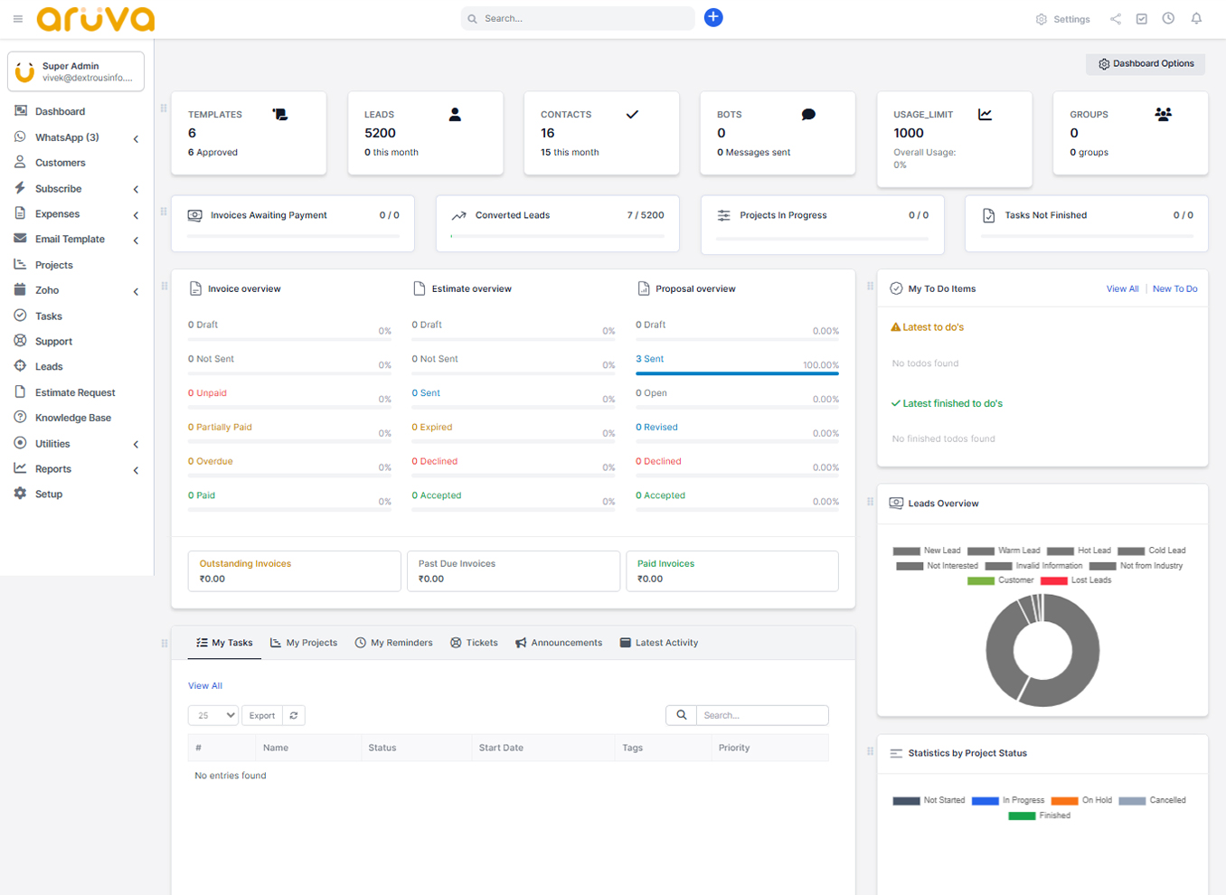
Task: Open the clock timer icon
Action: pyautogui.click(x=1168, y=18)
